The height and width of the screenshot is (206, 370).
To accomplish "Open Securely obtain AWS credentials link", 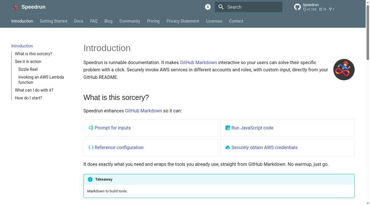I will click(264, 147).
